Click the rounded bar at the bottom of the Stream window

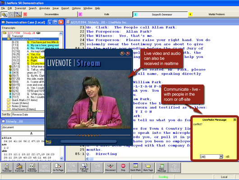(88, 142)
